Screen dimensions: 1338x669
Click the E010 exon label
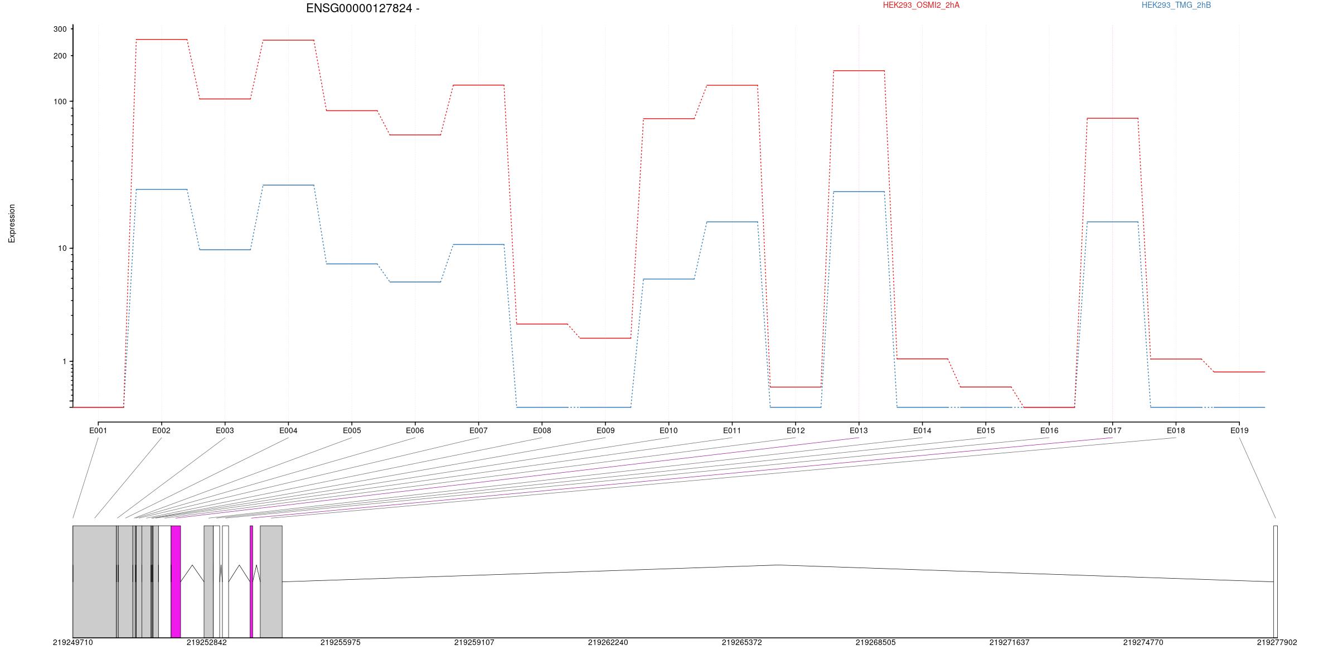point(668,430)
